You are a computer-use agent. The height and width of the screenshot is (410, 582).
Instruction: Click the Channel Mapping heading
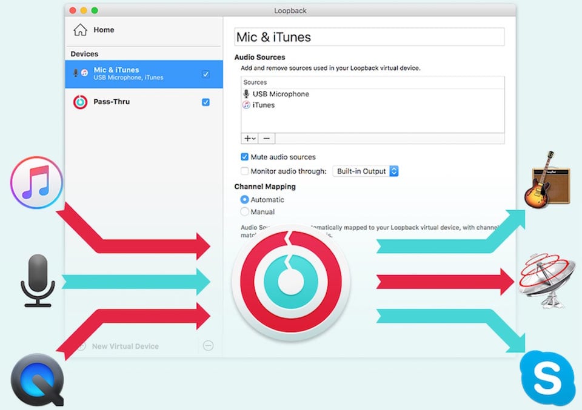265,187
